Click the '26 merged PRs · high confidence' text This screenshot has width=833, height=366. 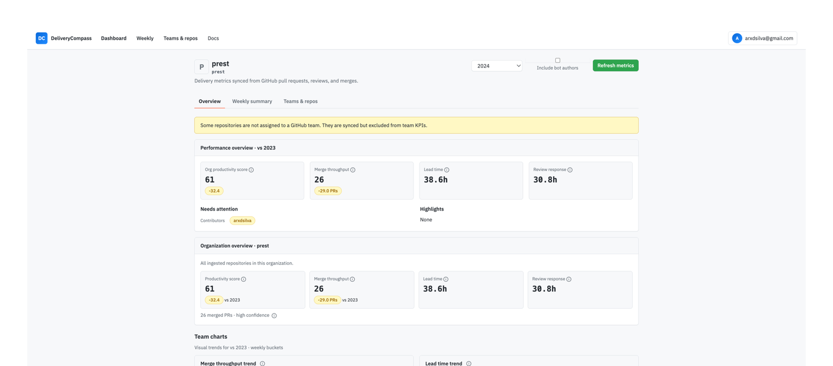click(235, 315)
